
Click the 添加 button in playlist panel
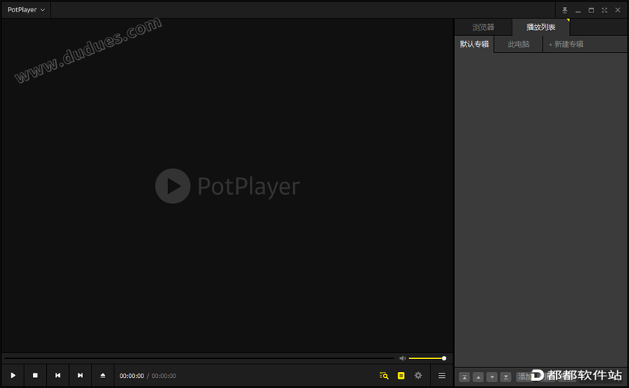(524, 376)
